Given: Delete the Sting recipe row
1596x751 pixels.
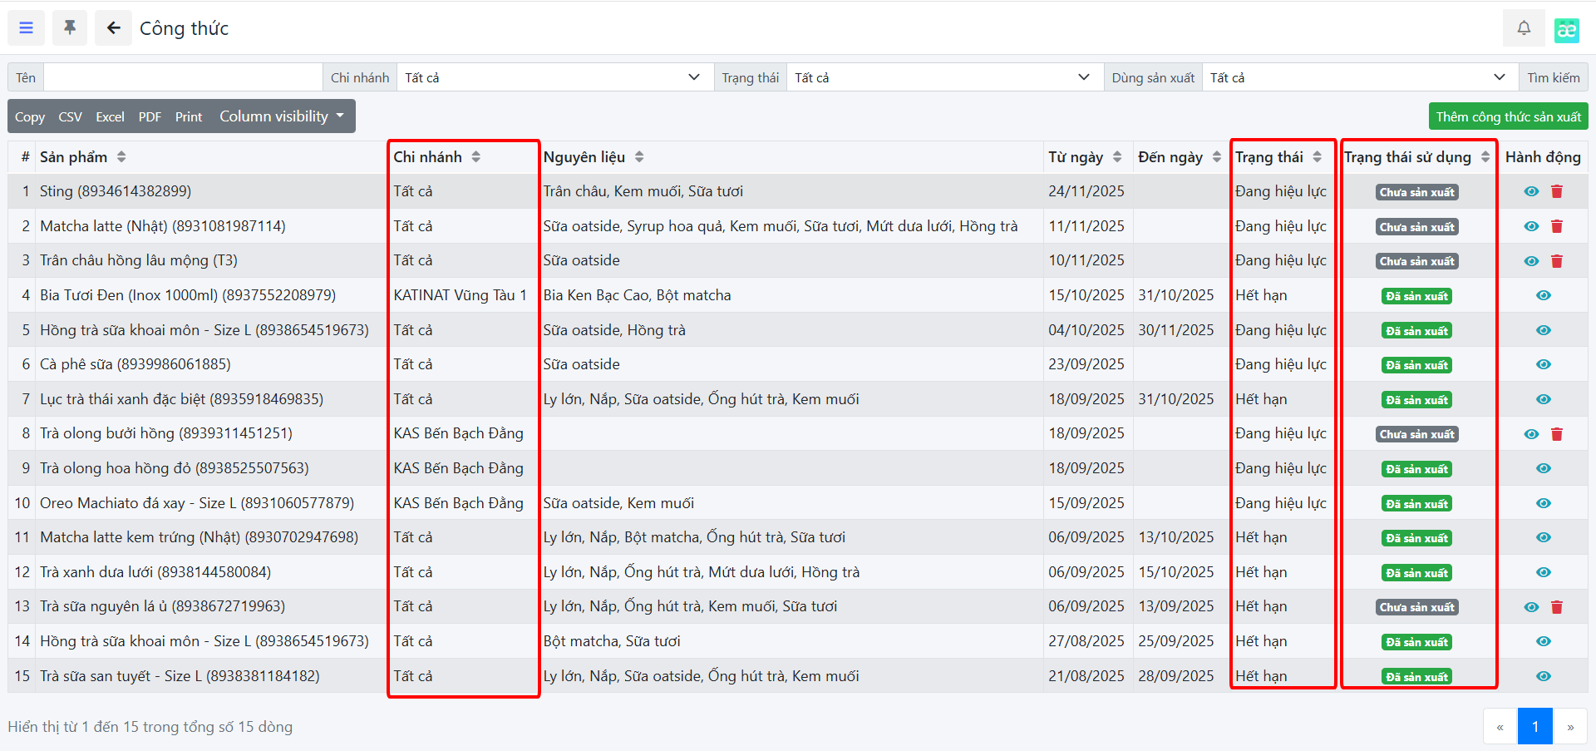Looking at the screenshot, I should pos(1556,192).
